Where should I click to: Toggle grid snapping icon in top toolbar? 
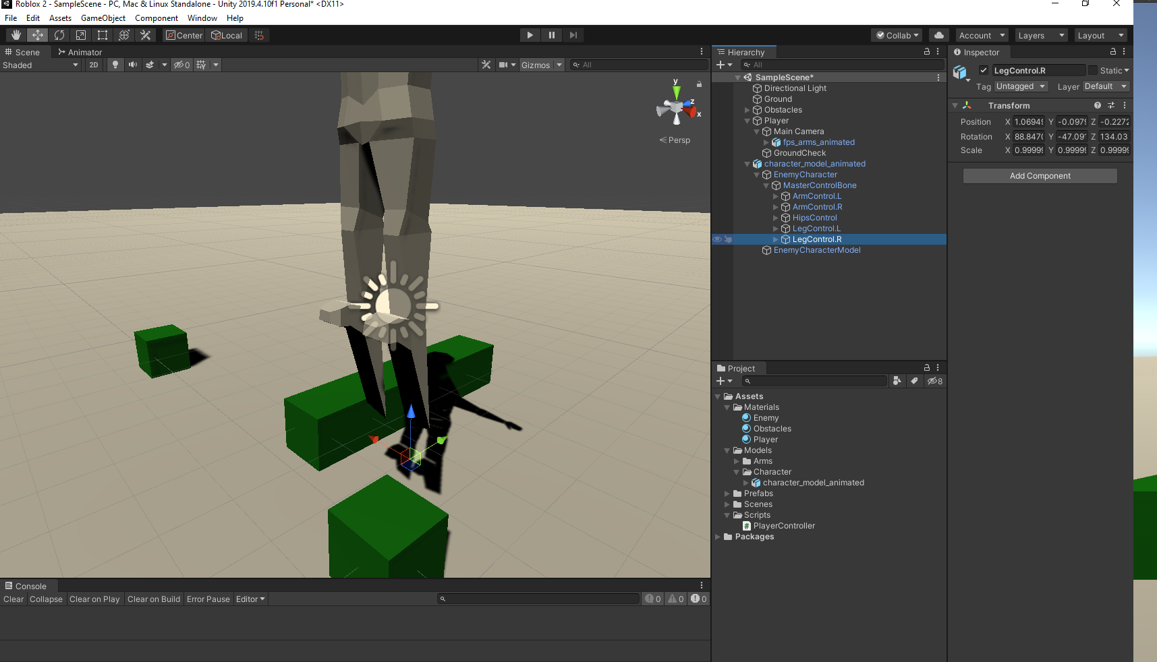pyautogui.click(x=259, y=35)
